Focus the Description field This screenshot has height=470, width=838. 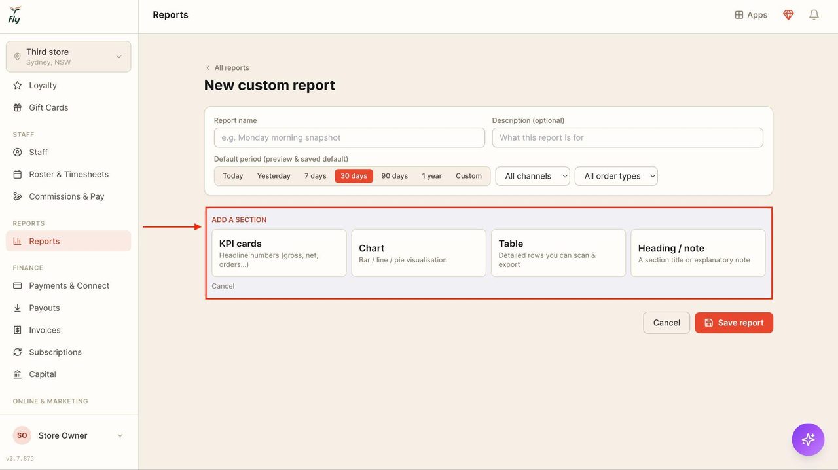[627, 137]
